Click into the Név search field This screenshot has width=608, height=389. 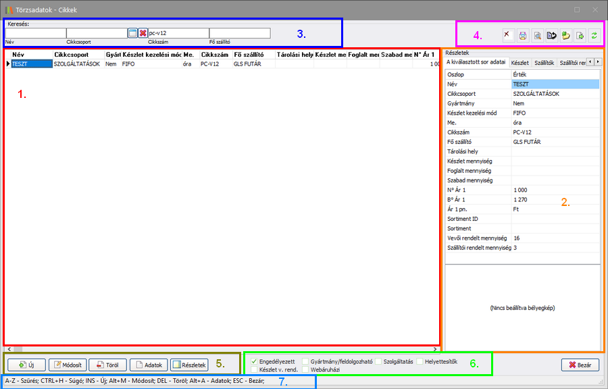point(36,33)
